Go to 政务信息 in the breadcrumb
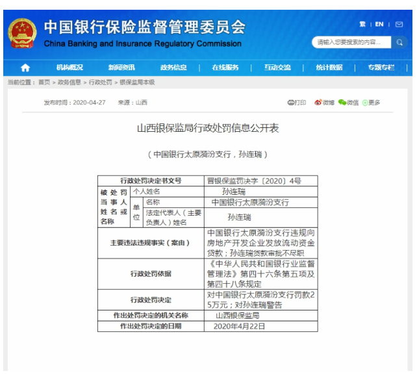 coord(69,82)
